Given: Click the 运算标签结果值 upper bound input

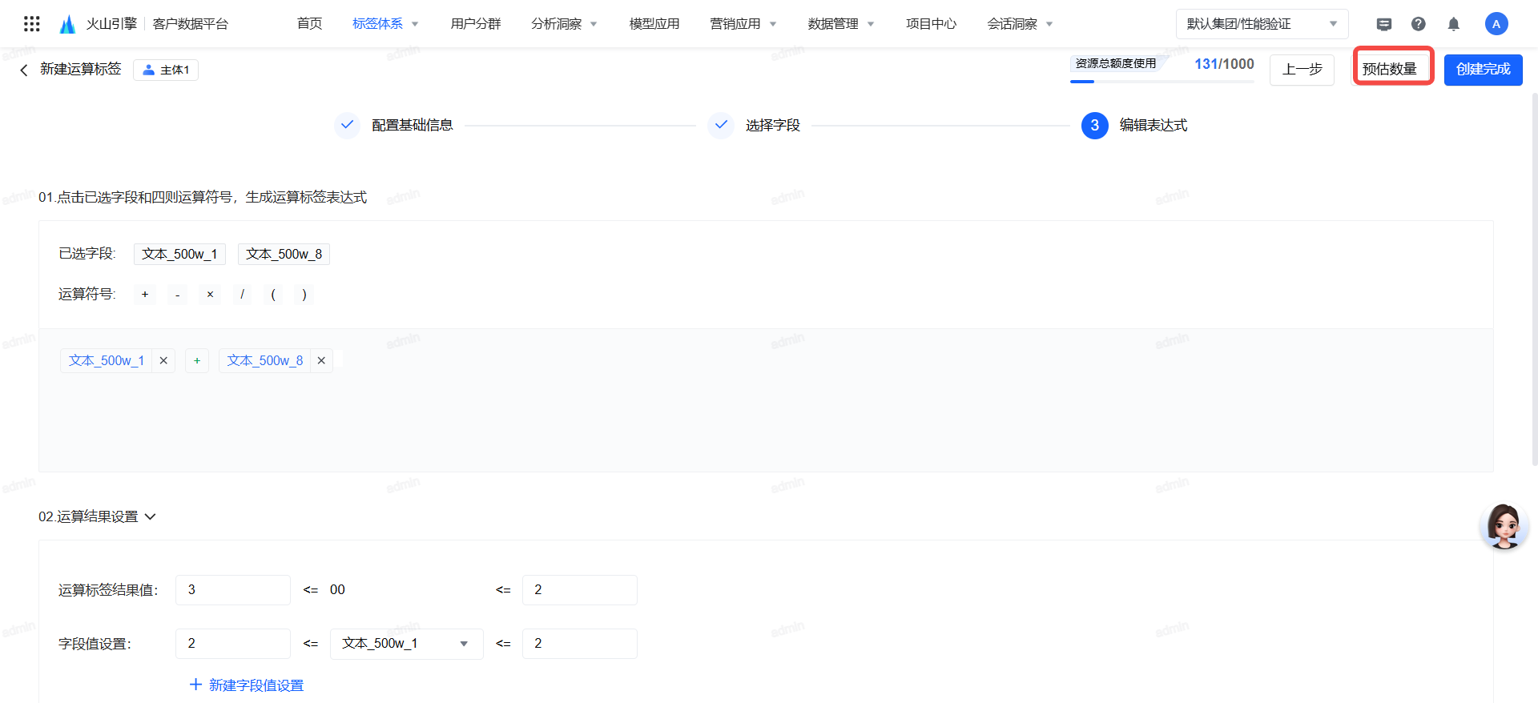Looking at the screenshot, I should (x=580, y=590).
